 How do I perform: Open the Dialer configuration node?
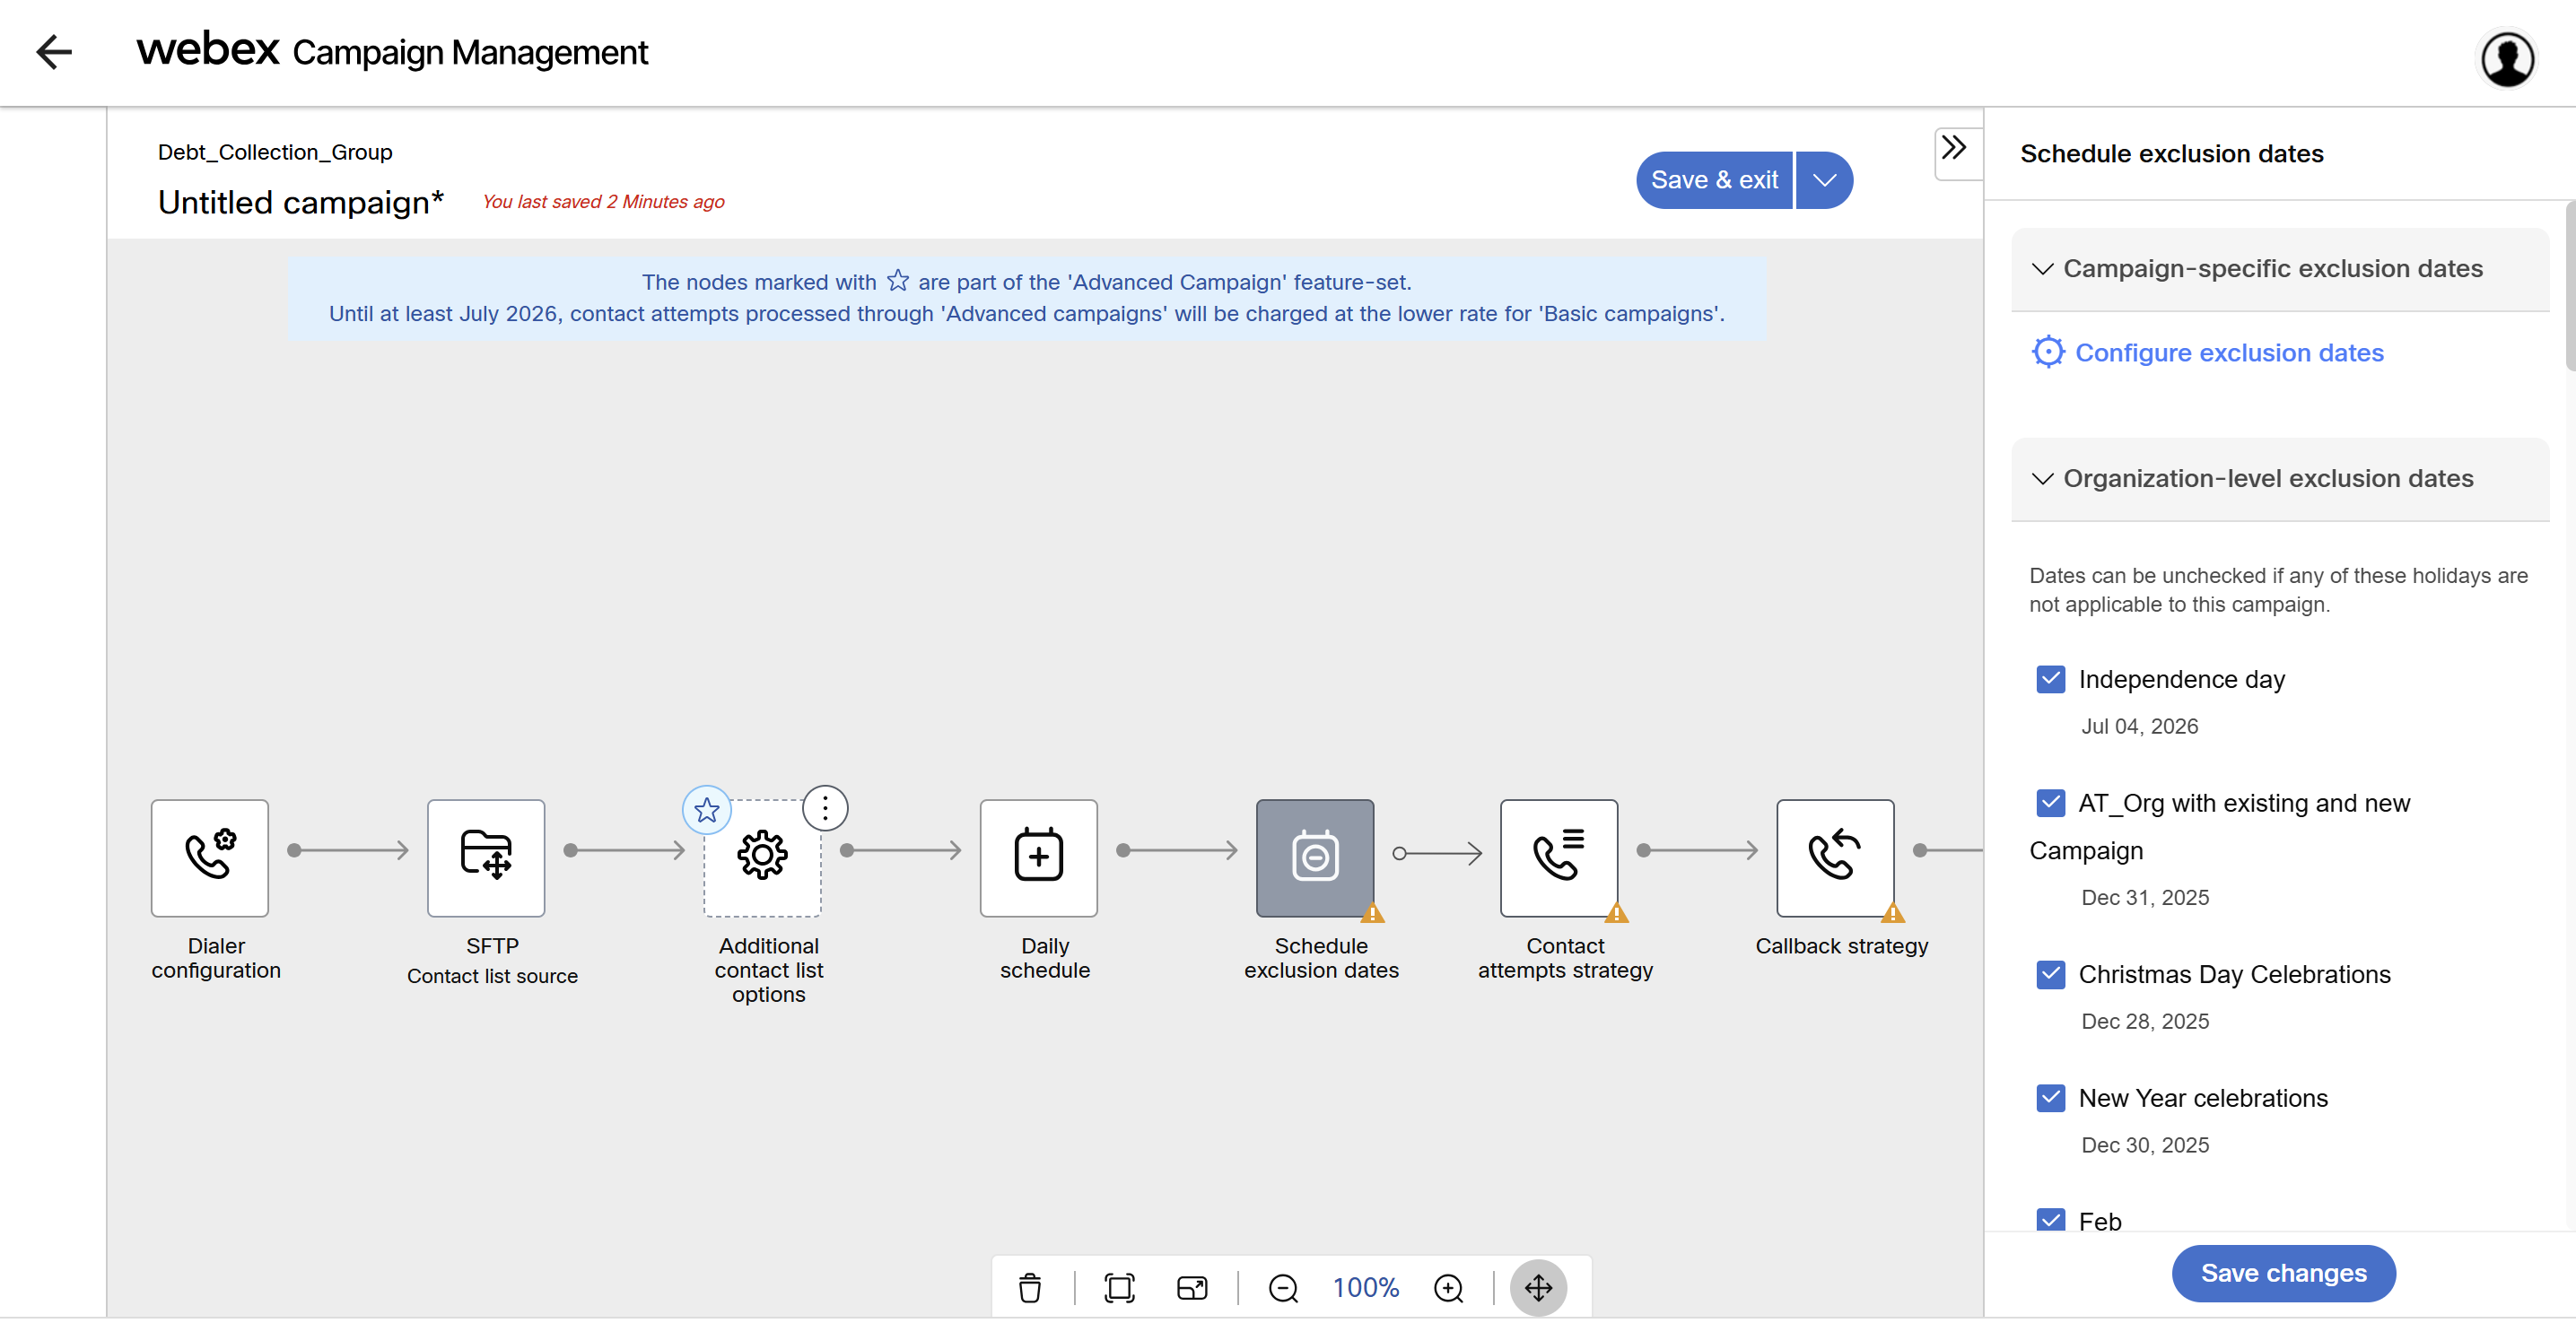pos(210,857)
